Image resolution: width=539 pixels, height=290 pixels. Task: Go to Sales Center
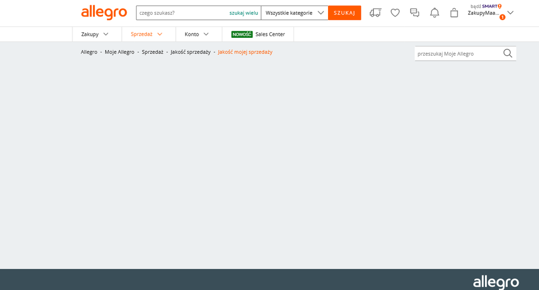tap(258, 34)
